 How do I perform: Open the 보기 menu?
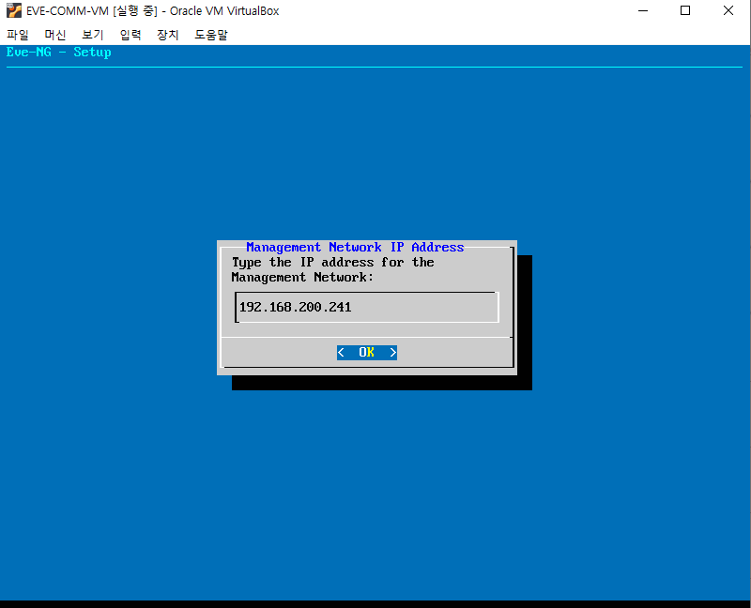[x=92, y=35]
